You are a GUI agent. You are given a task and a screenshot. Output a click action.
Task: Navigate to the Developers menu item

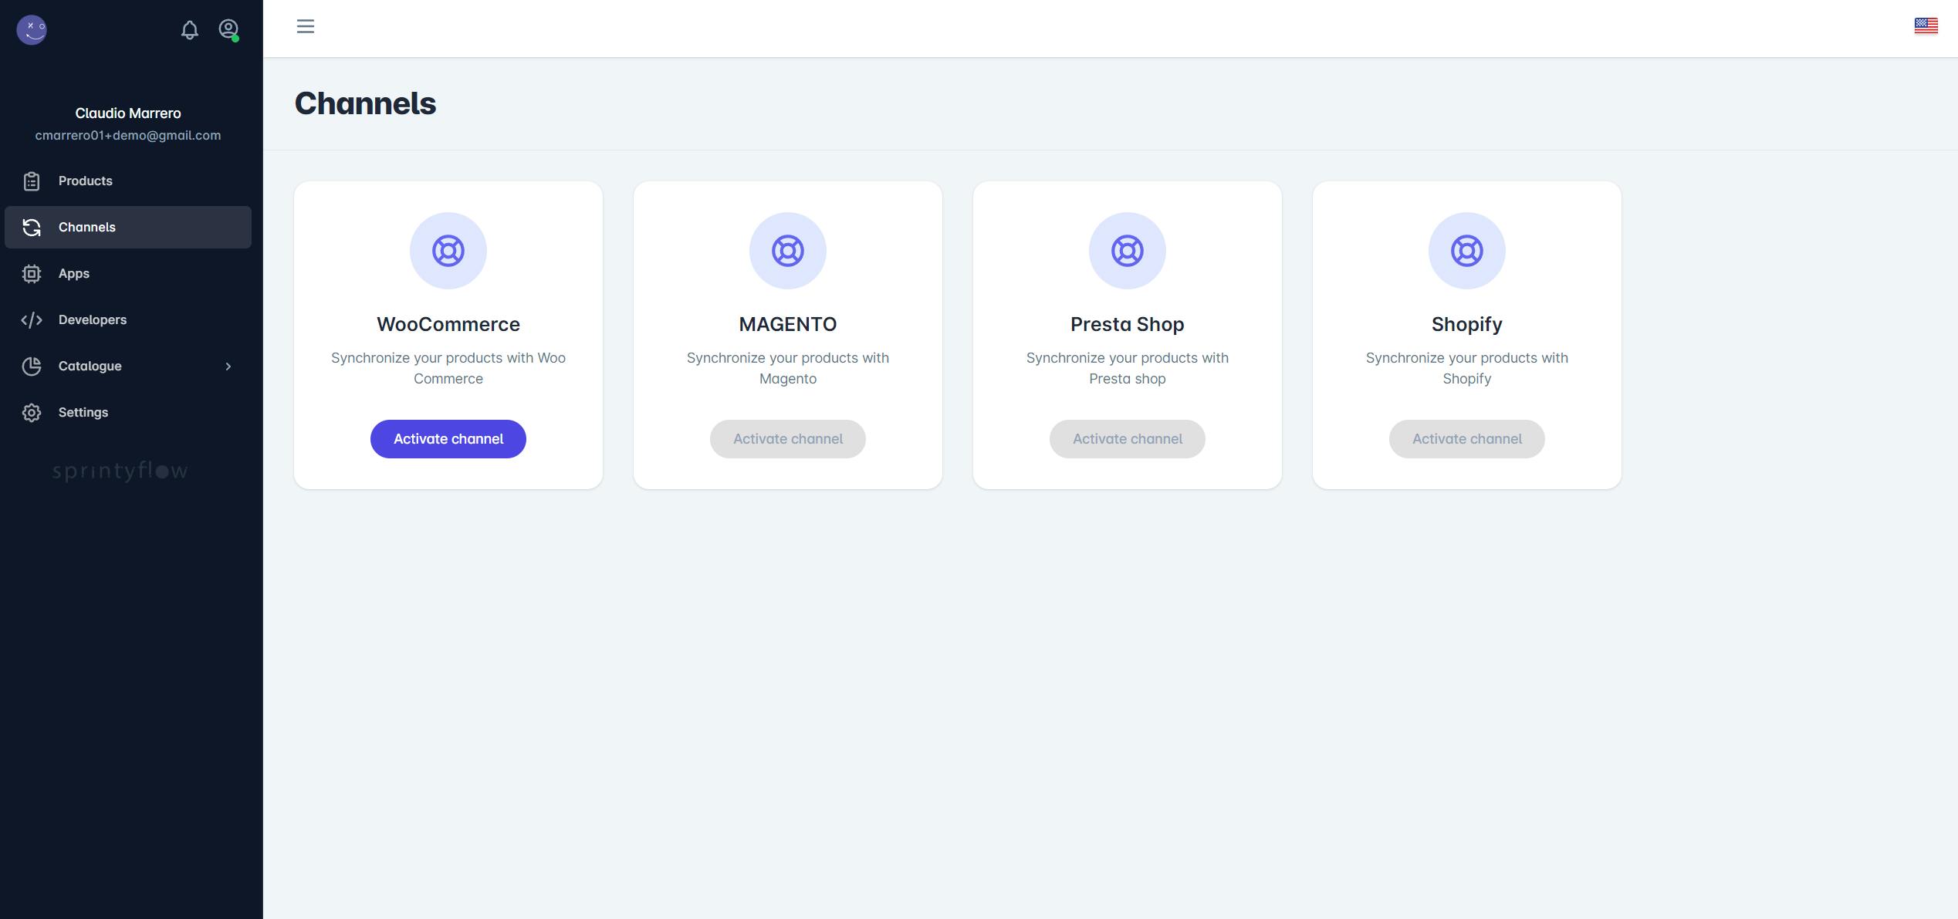(x=128, y=320)
